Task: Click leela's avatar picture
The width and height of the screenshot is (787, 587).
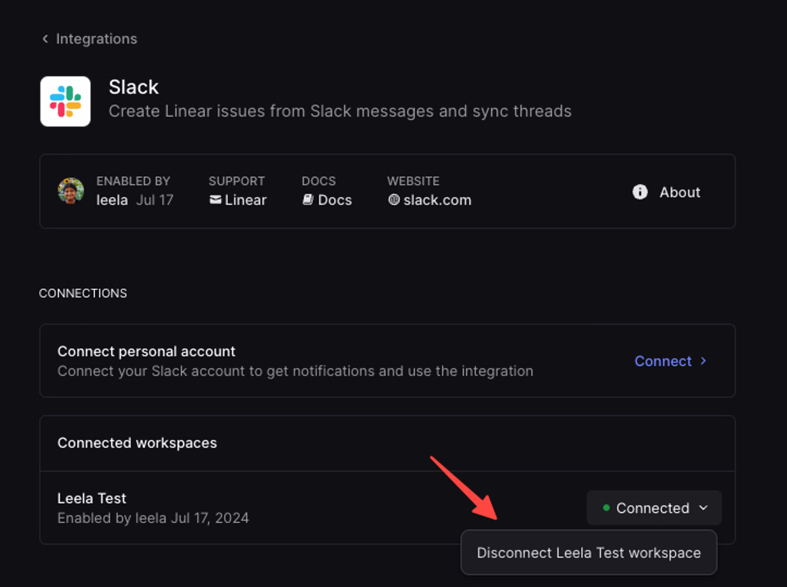Action: pyautogui.click(x=71, y=191)
